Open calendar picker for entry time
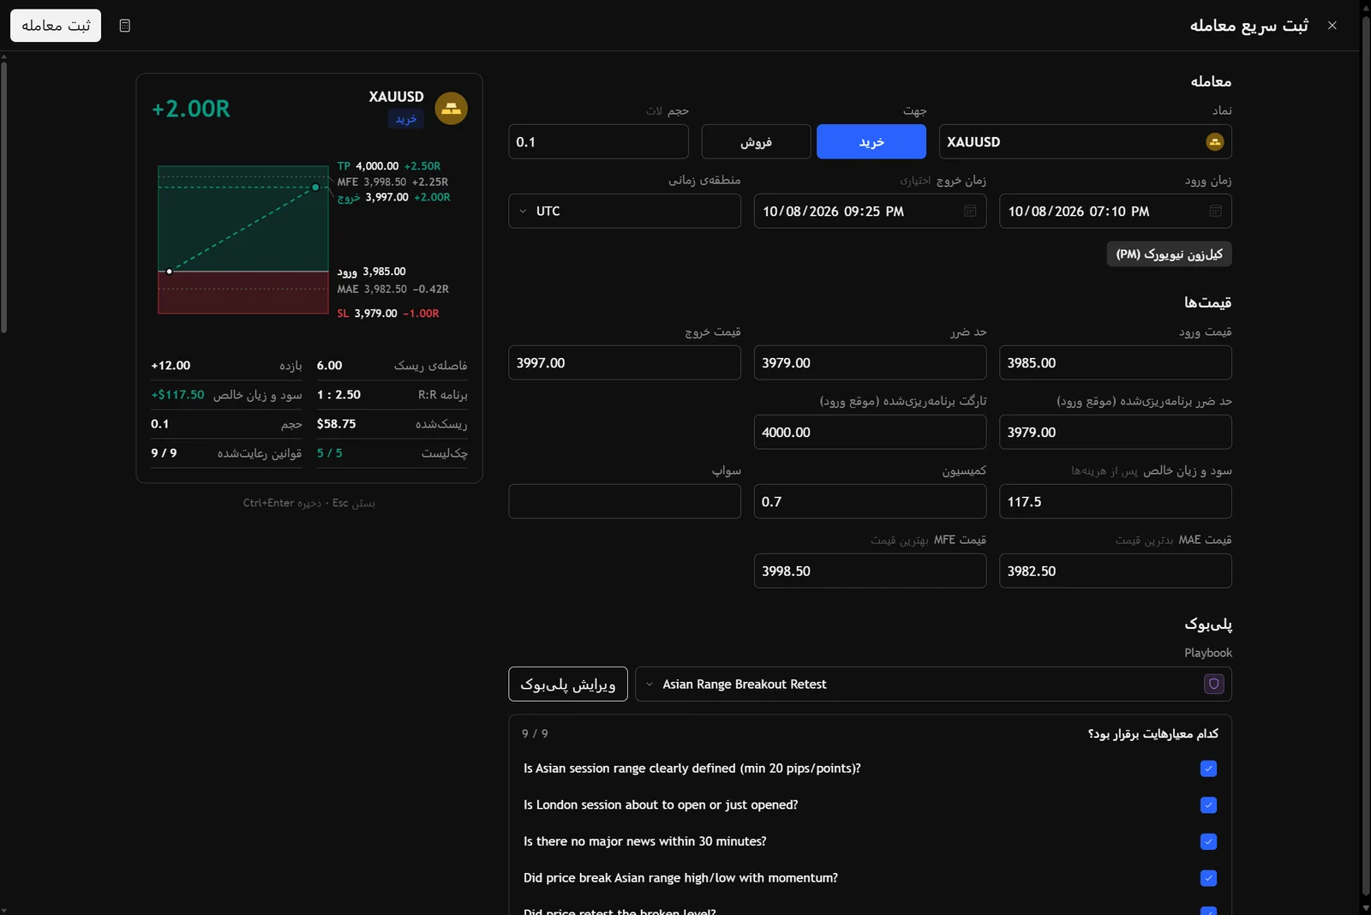 [1215, 211]
